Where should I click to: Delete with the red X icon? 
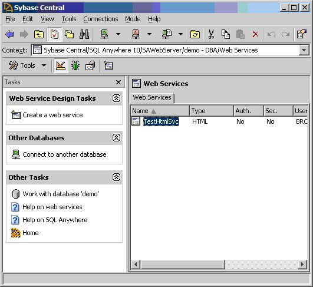255,34
